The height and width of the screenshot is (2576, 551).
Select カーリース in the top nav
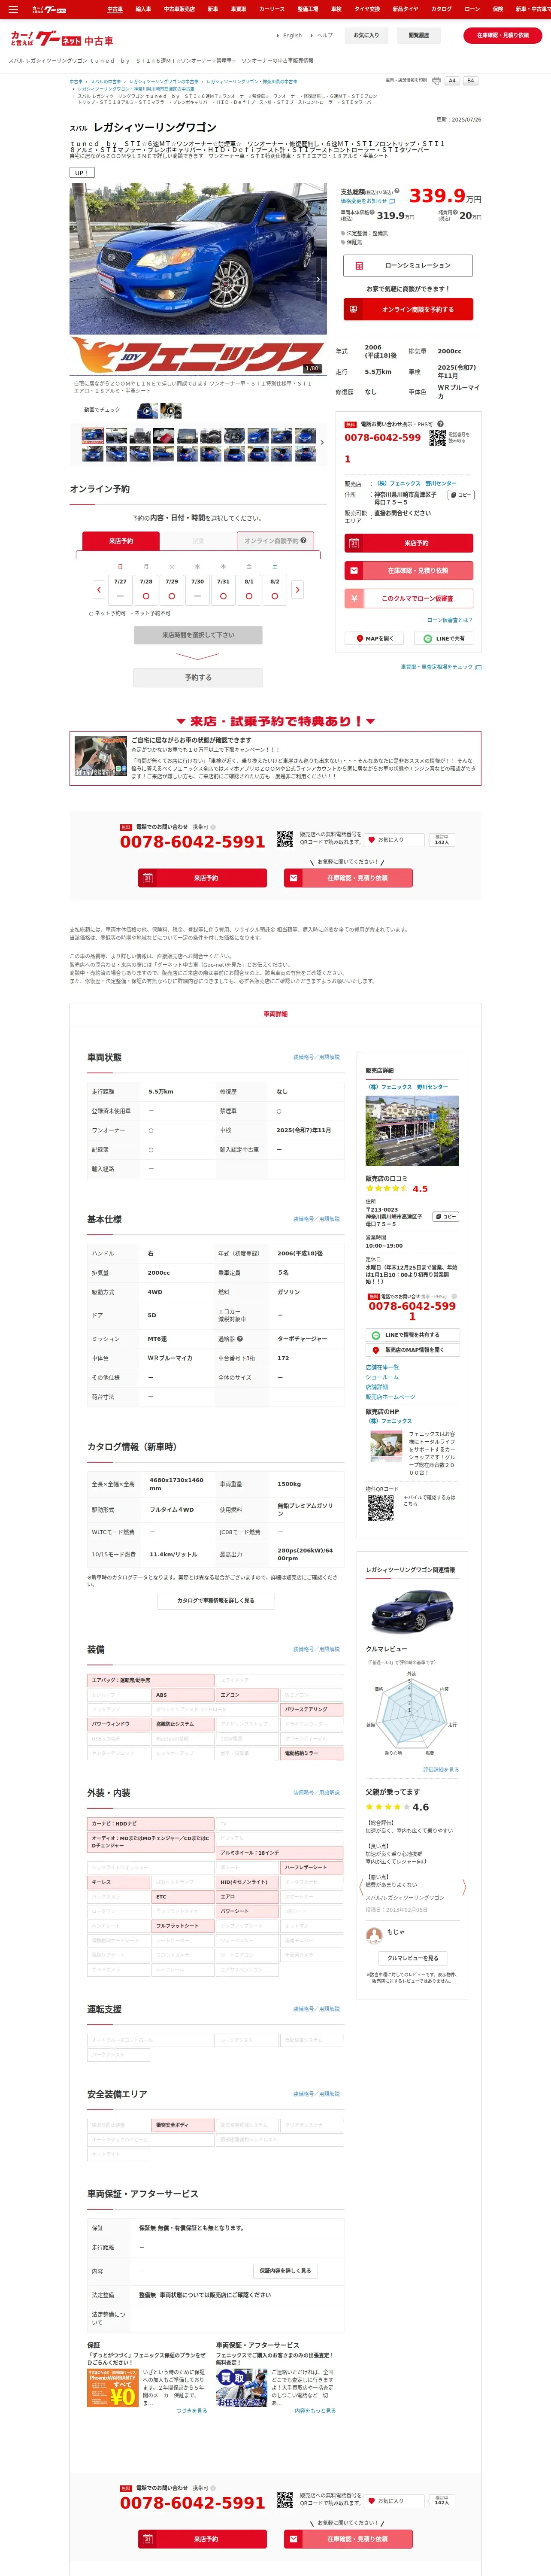[271, 9]
